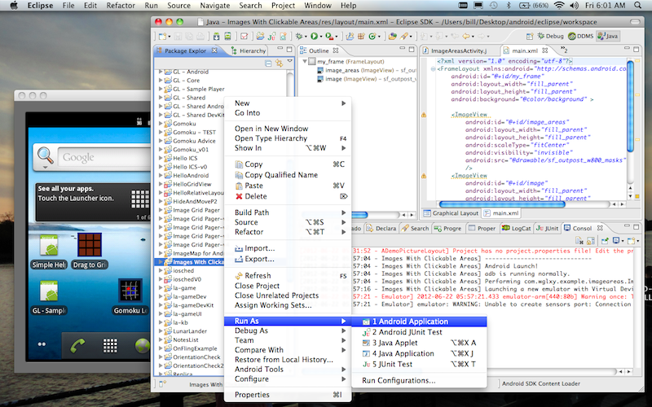652x407 pixels.
Task: Expand the GL - Android project tree
Action: point(161,72)
